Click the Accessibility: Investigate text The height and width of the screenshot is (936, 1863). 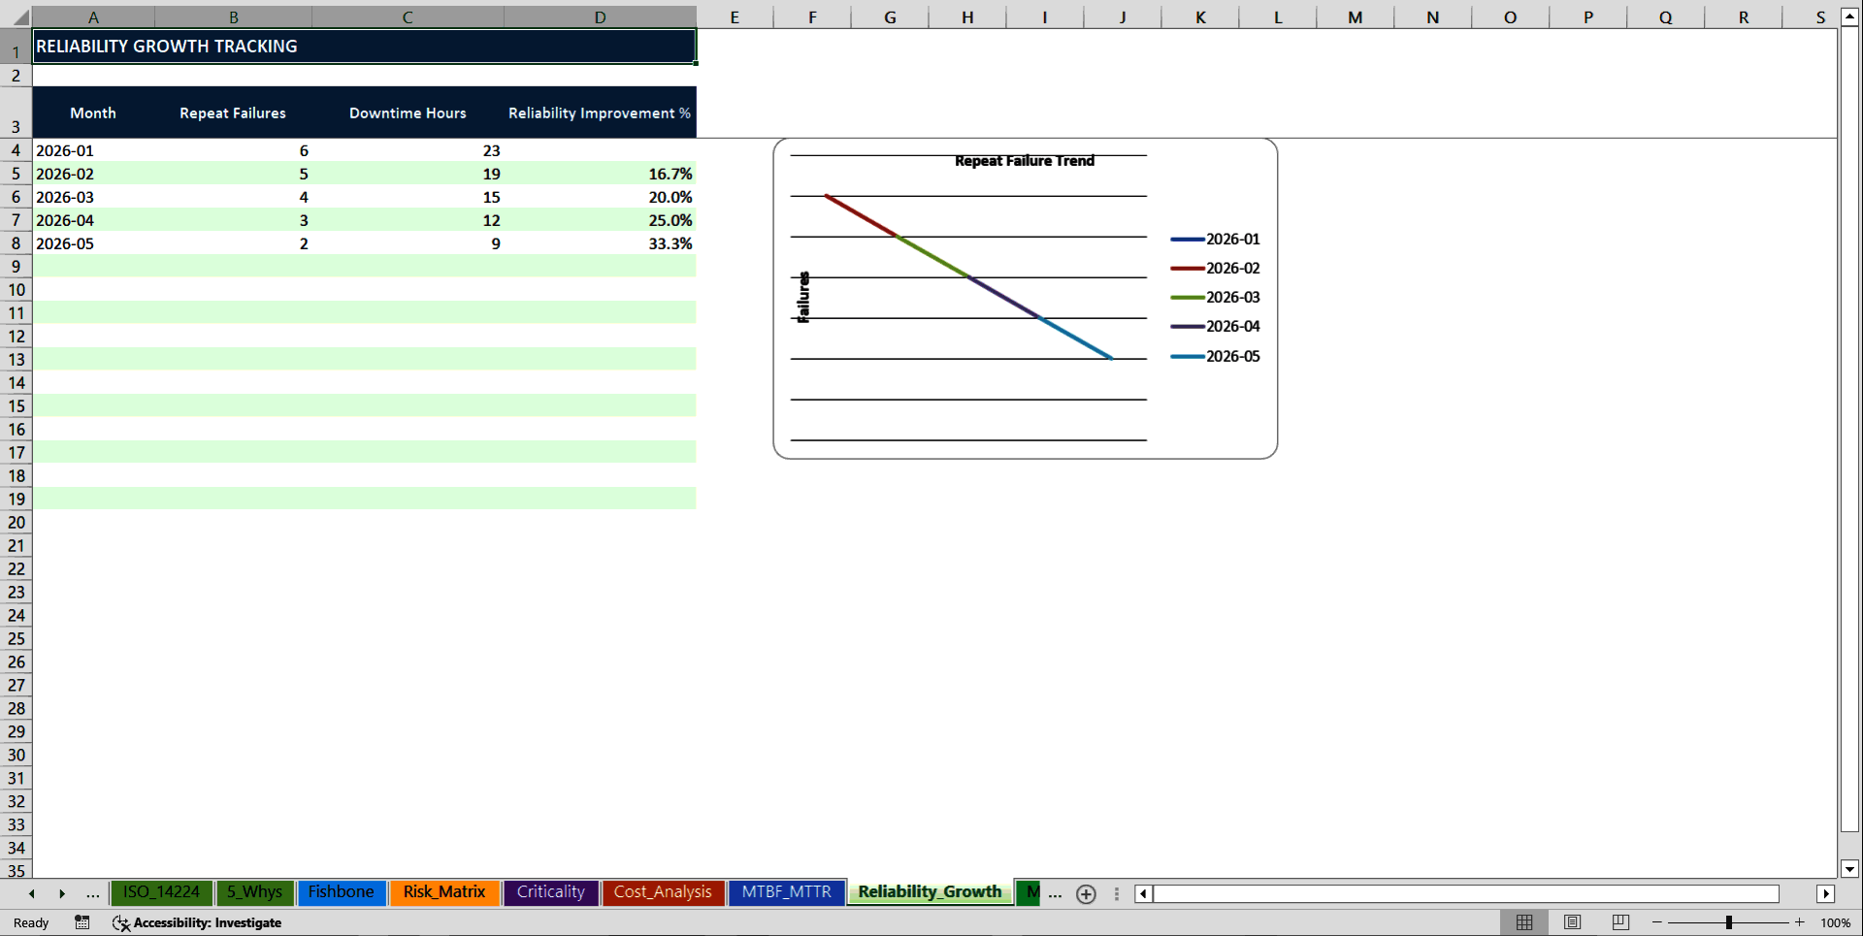coord(208,922)
